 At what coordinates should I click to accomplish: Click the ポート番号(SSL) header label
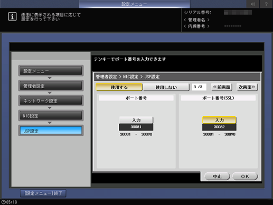[218, 98]
